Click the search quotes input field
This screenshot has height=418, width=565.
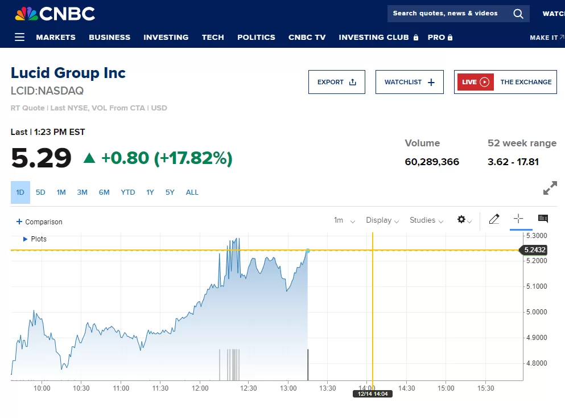pos(447,13)
